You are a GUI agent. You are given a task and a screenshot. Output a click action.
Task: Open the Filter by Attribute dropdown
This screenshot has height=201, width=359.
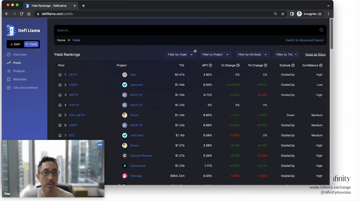(252, 54)
